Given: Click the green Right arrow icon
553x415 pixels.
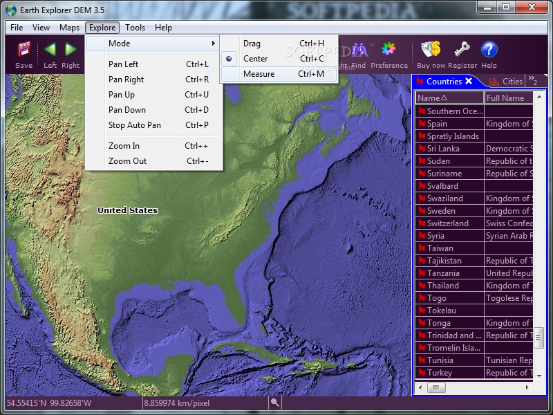Looking at the screenshot, I should click(71, 49).
